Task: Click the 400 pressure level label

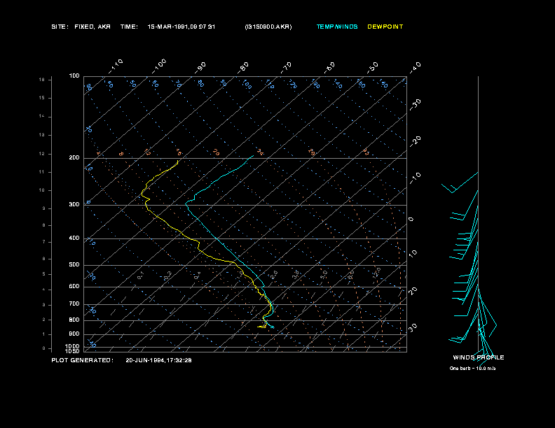Action: point(74,238)
